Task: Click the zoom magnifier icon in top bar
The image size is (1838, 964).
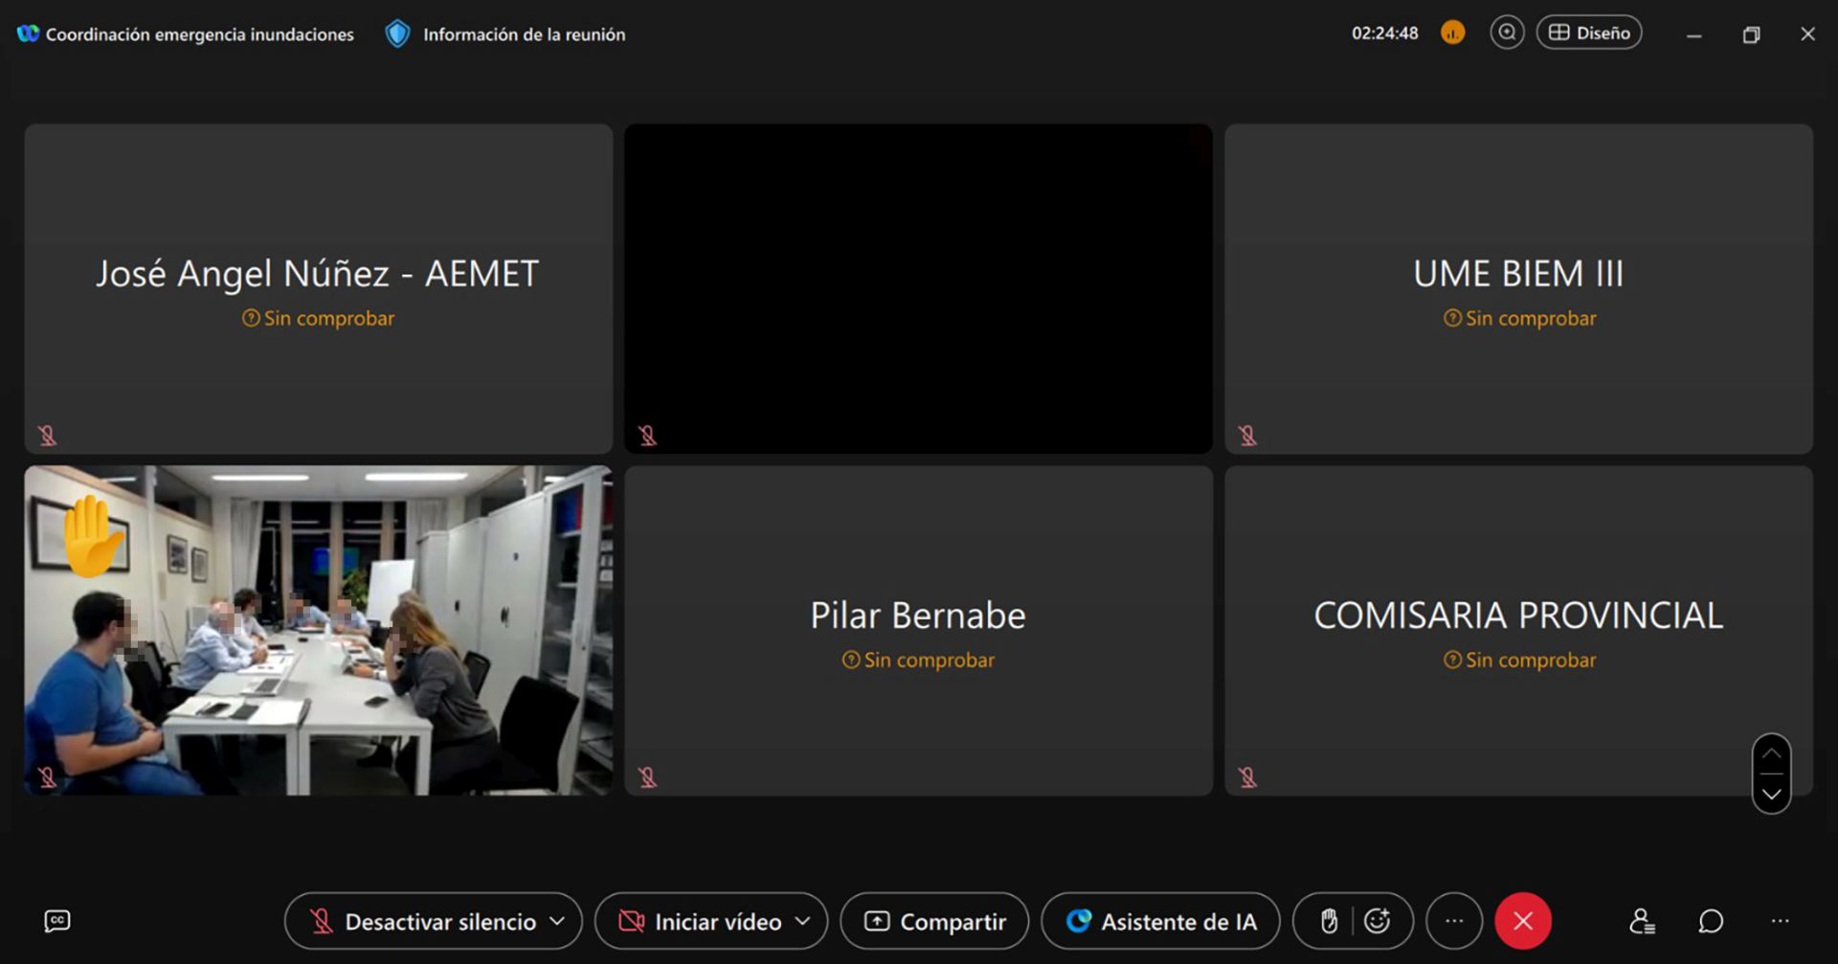Action: (1507, 33)
